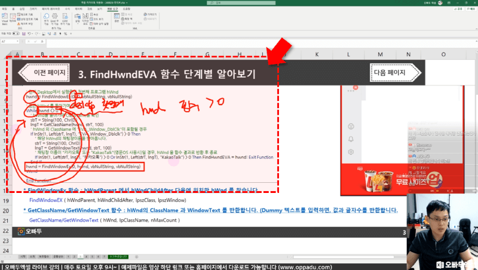Go to previous page (이전 페이지) button
478x270 pixels.
[44, 72]
